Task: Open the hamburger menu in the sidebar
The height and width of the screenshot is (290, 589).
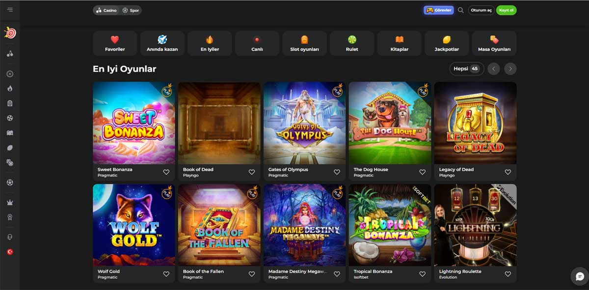Action: (x=10, y=10)
